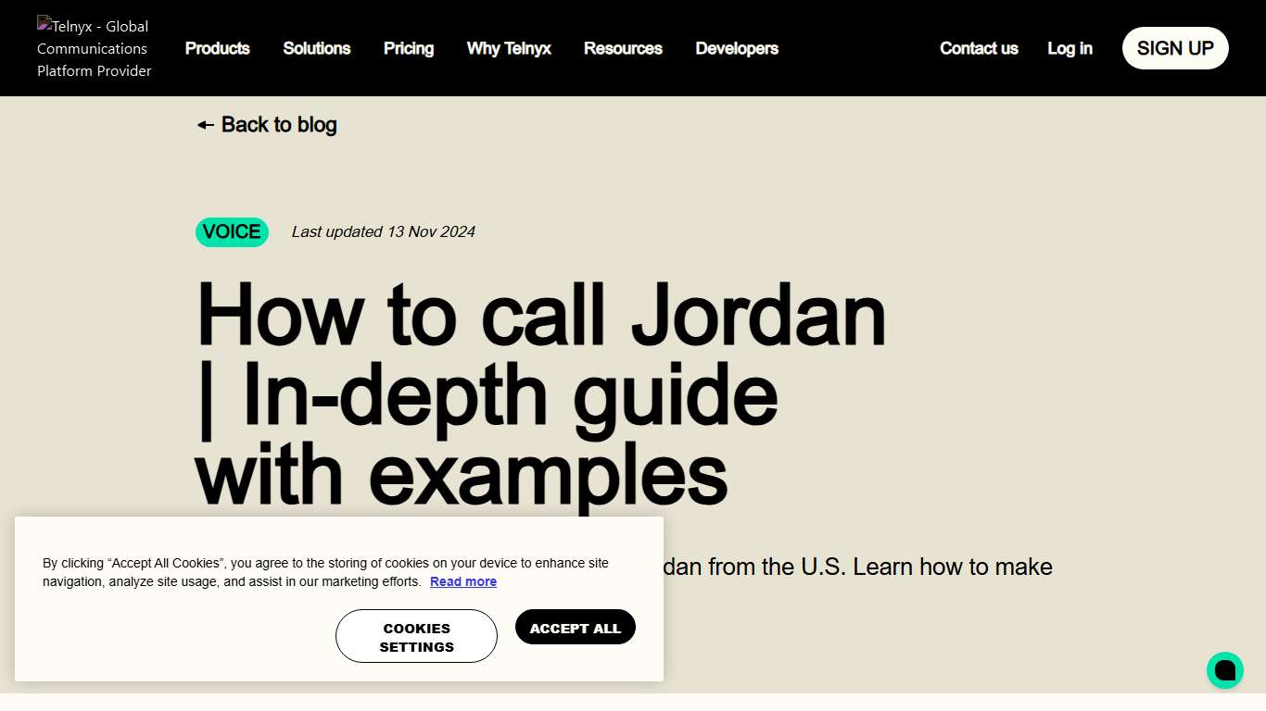Expand the Solutions navigation menu
1266x711 pixels.
pos(316,48)
